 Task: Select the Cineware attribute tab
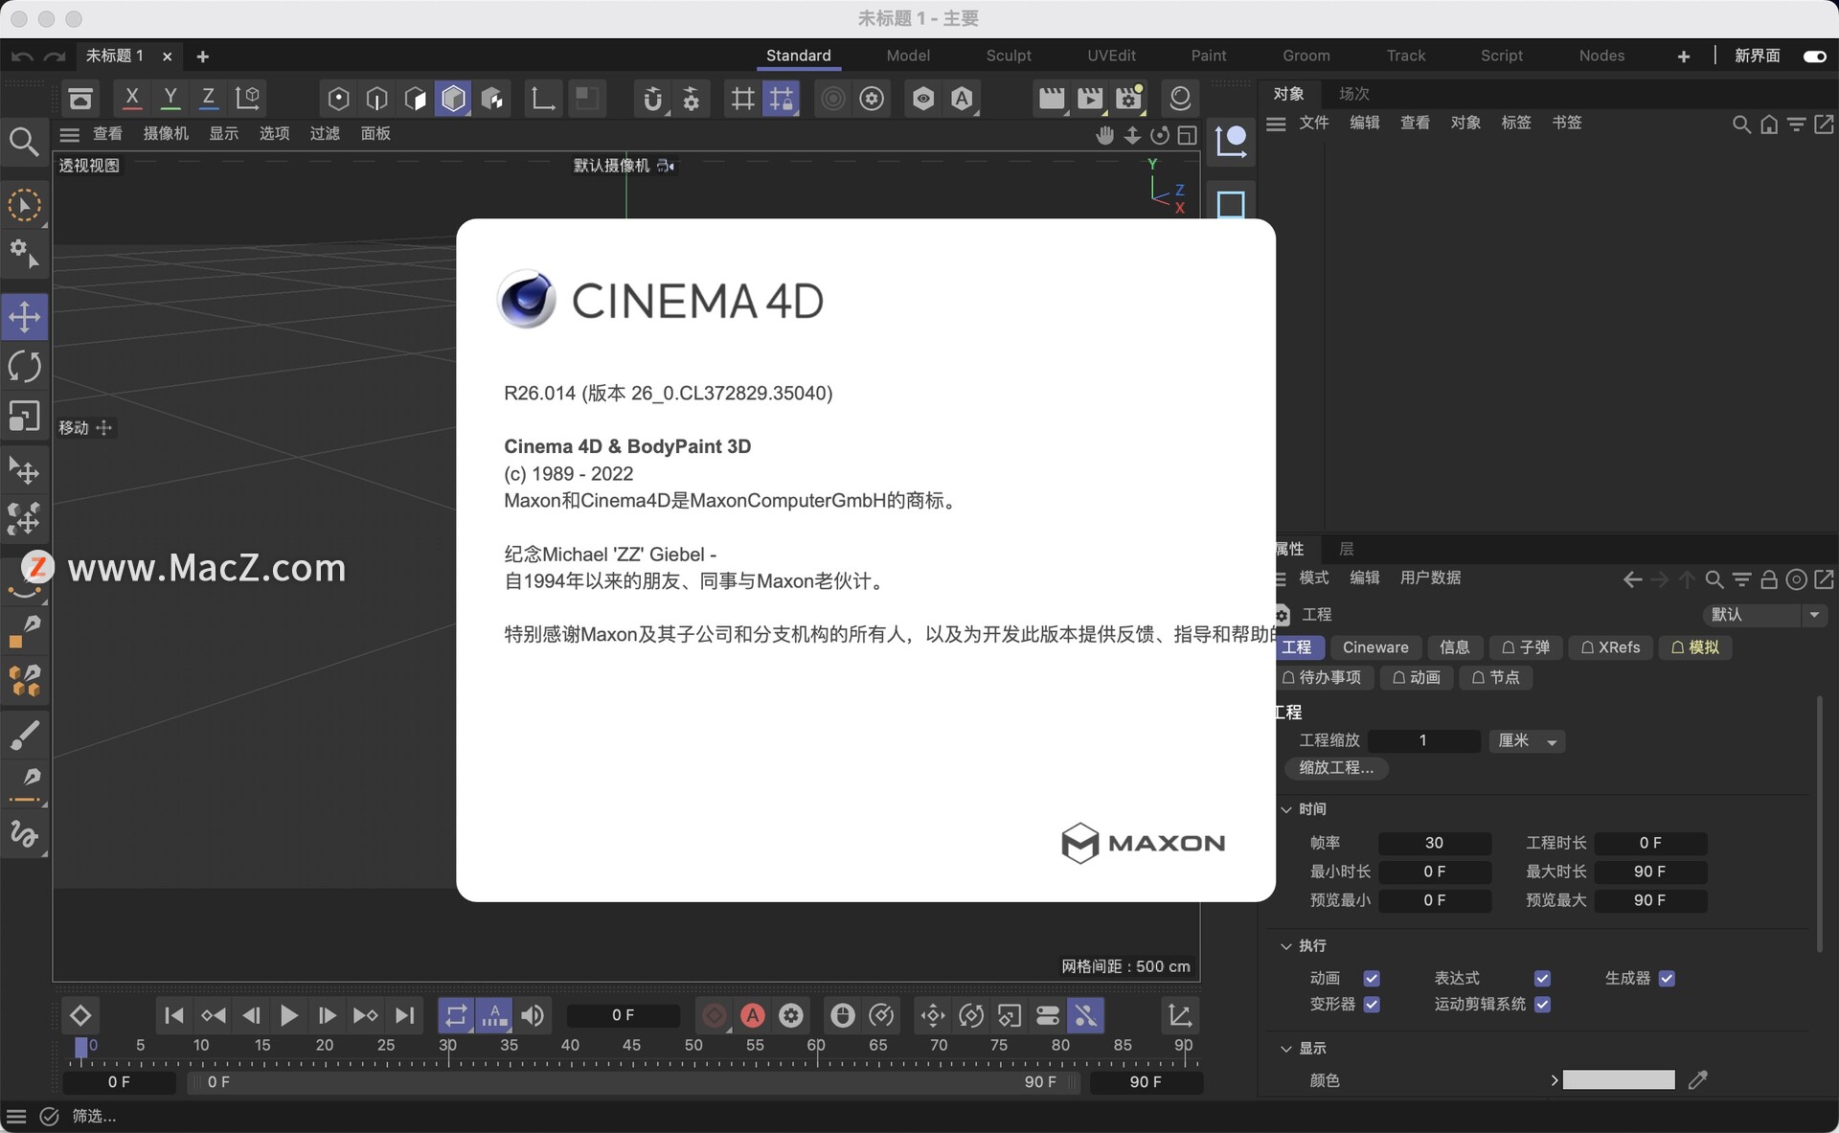pyautogui.click(x=1375, y=647)
